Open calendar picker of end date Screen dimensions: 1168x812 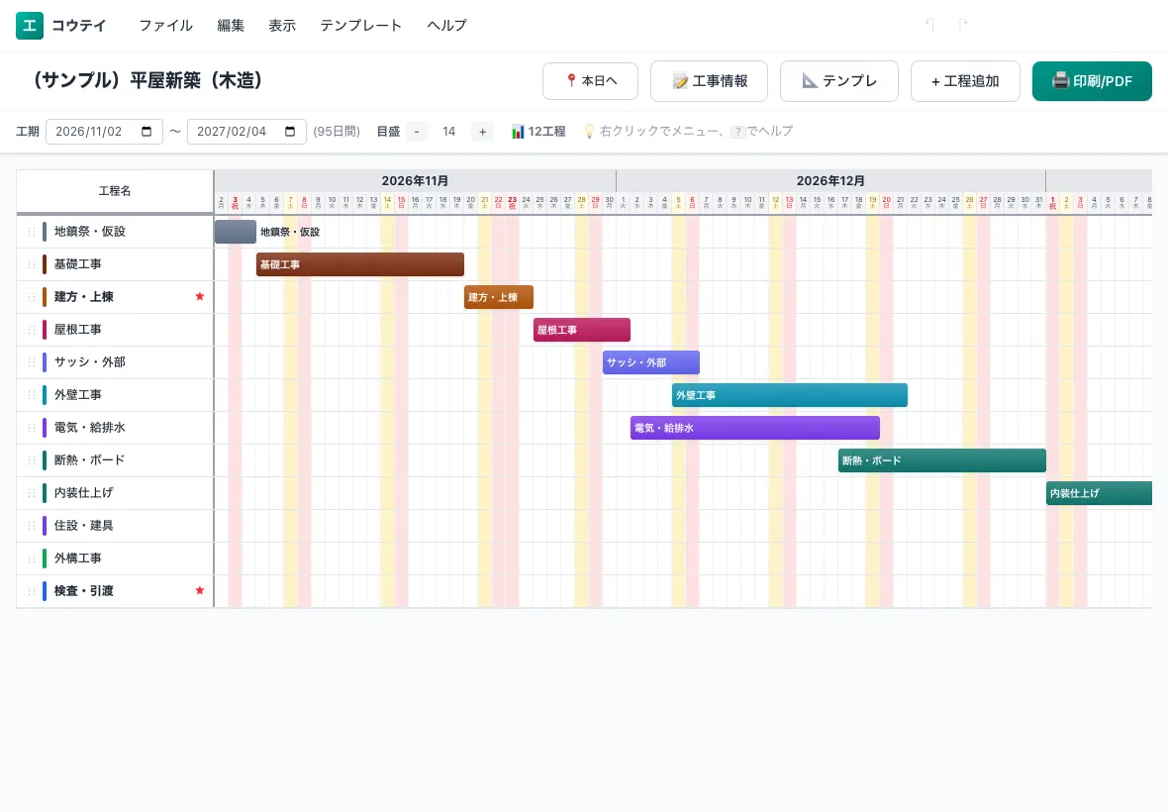[290, 131]
